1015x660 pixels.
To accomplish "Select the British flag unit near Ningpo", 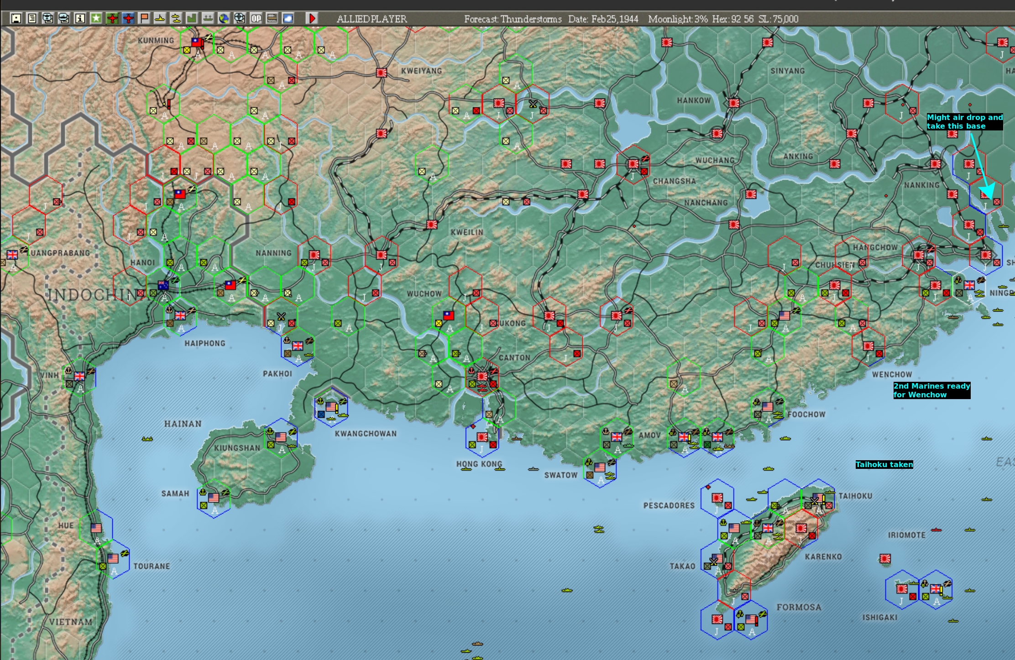I will click(x=969, y=285).
